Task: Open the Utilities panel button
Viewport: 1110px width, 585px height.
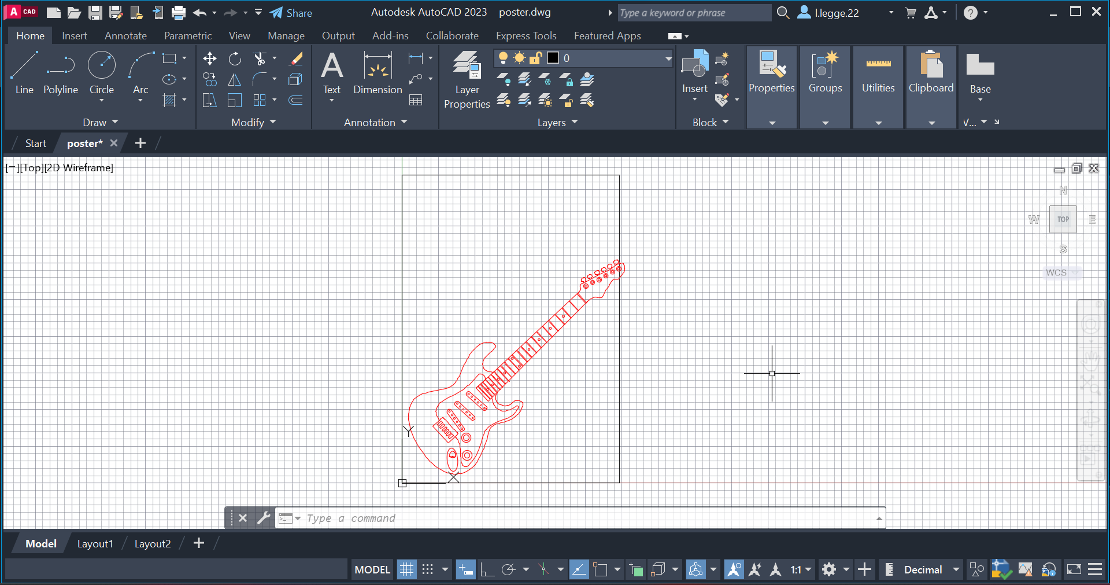Action: point(878,87)
